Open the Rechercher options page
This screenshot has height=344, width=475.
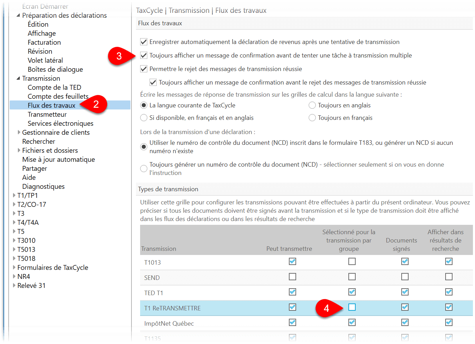pos(39,141)
